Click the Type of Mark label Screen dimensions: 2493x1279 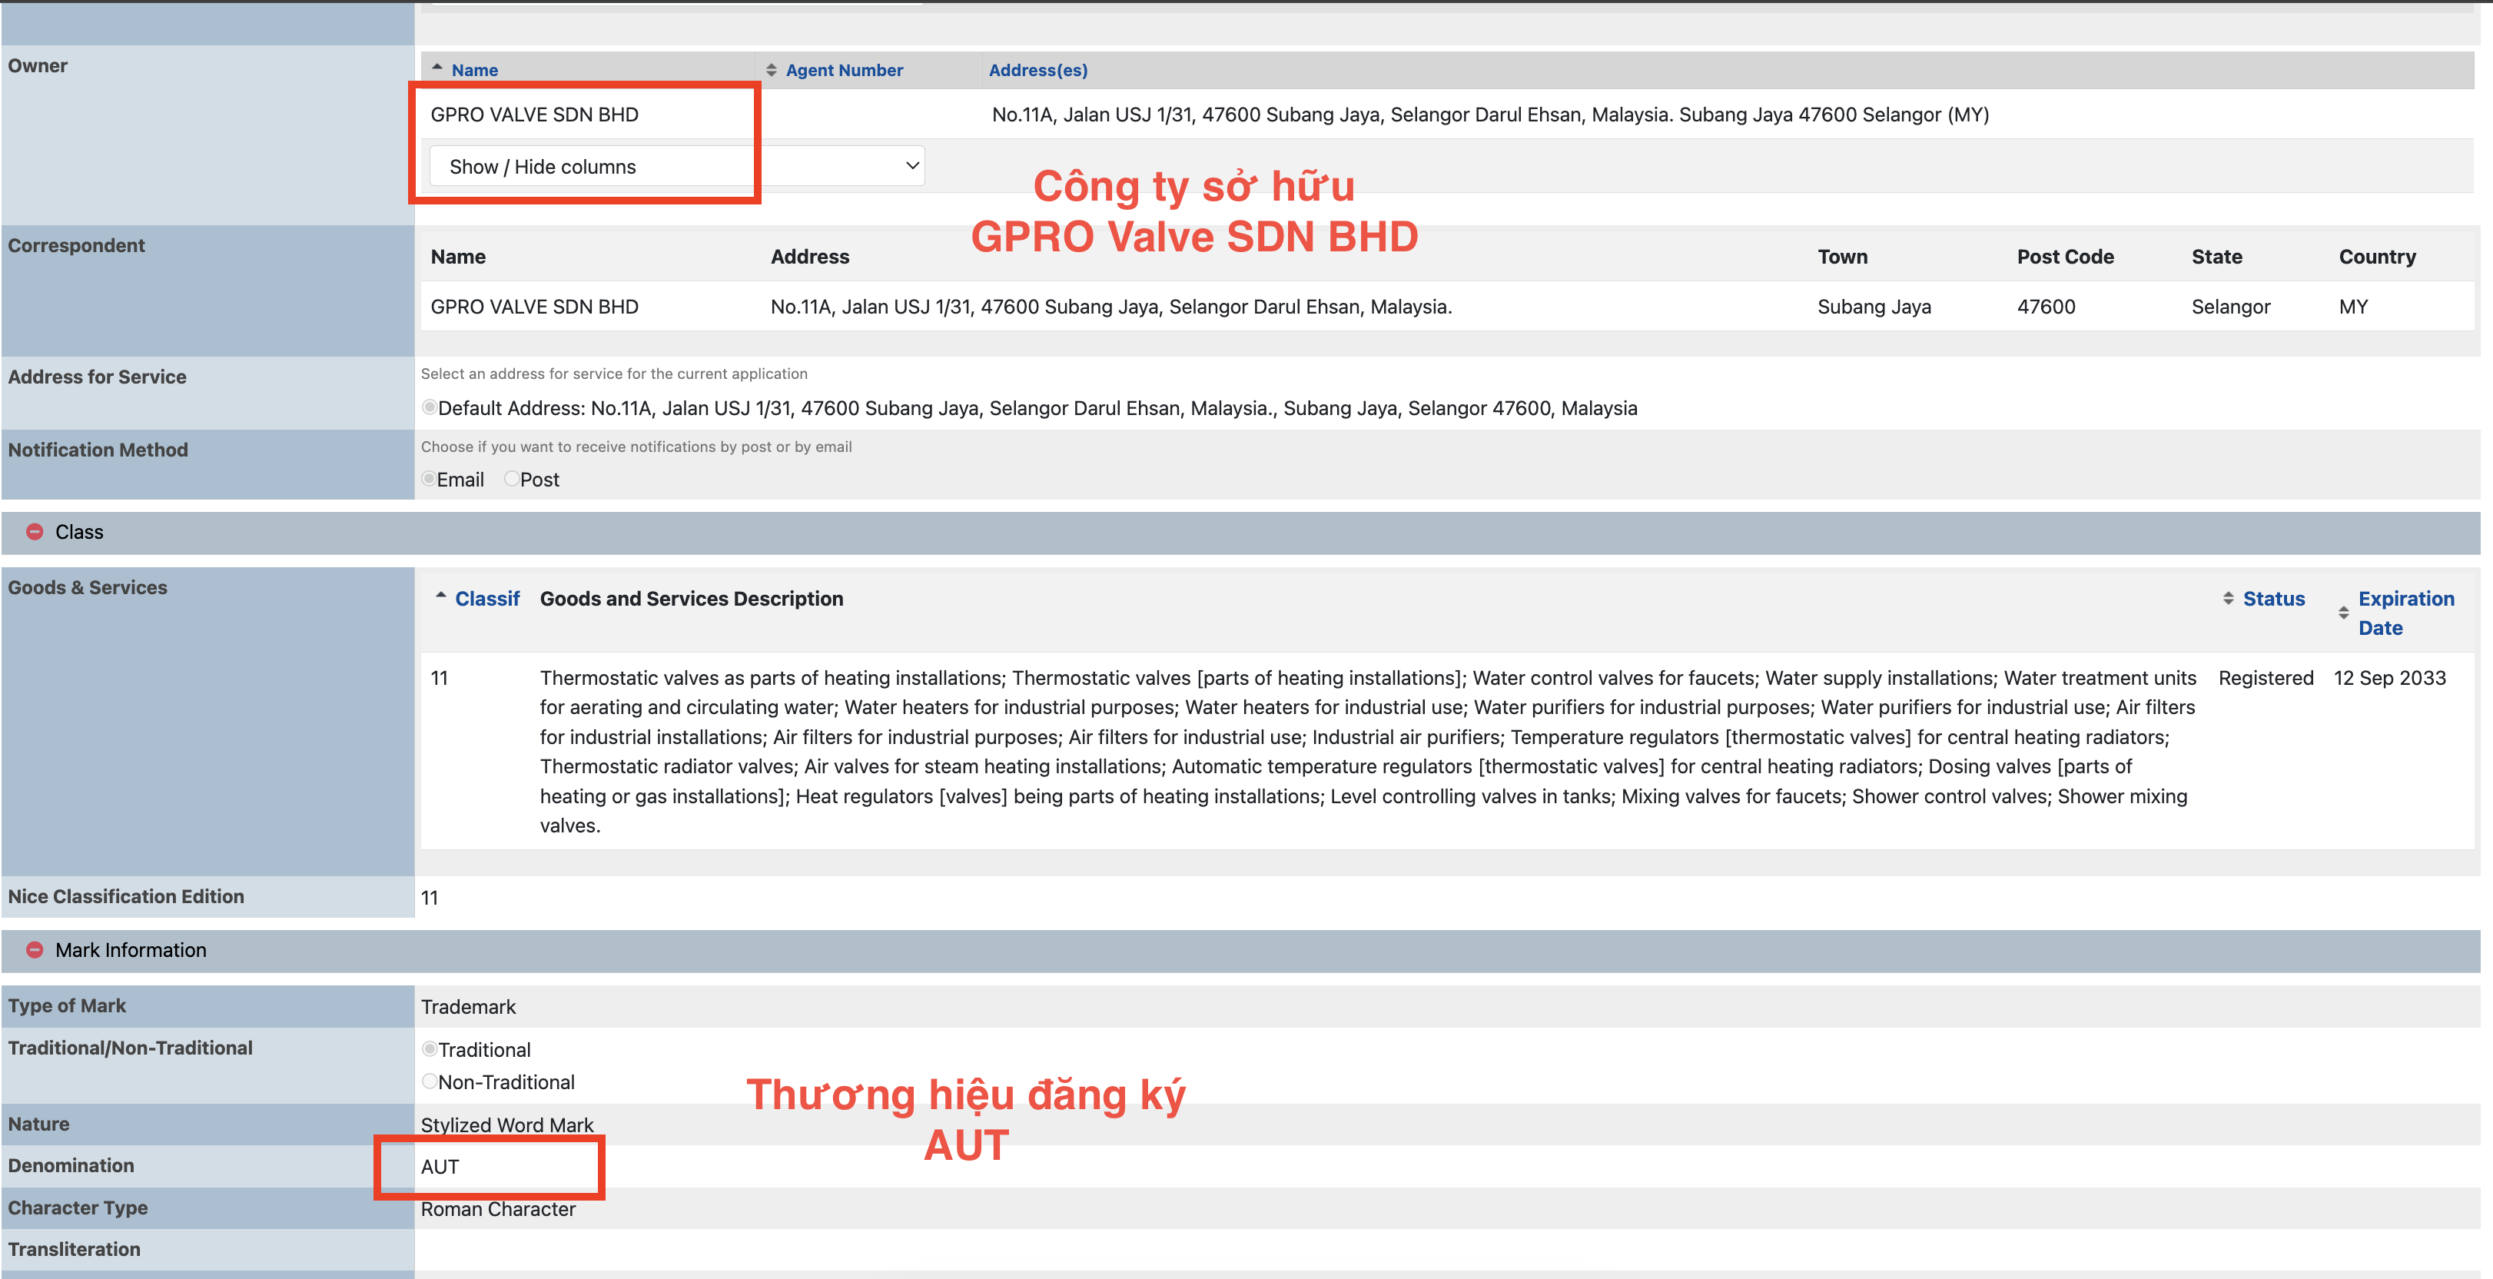coord(67,1006)
